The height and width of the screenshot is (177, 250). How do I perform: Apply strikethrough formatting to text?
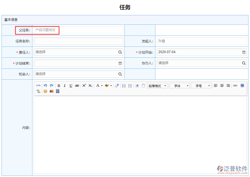(77, 85)
